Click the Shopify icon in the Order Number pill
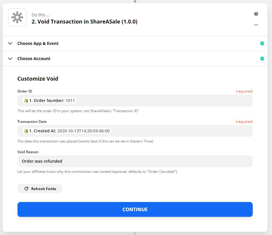The height and width of the screenshot is (235, 272). pyautogui.click(x=26, y=101)
